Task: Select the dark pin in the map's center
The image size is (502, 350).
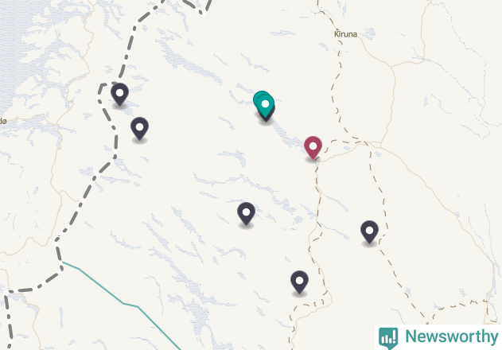Action: 246,214
